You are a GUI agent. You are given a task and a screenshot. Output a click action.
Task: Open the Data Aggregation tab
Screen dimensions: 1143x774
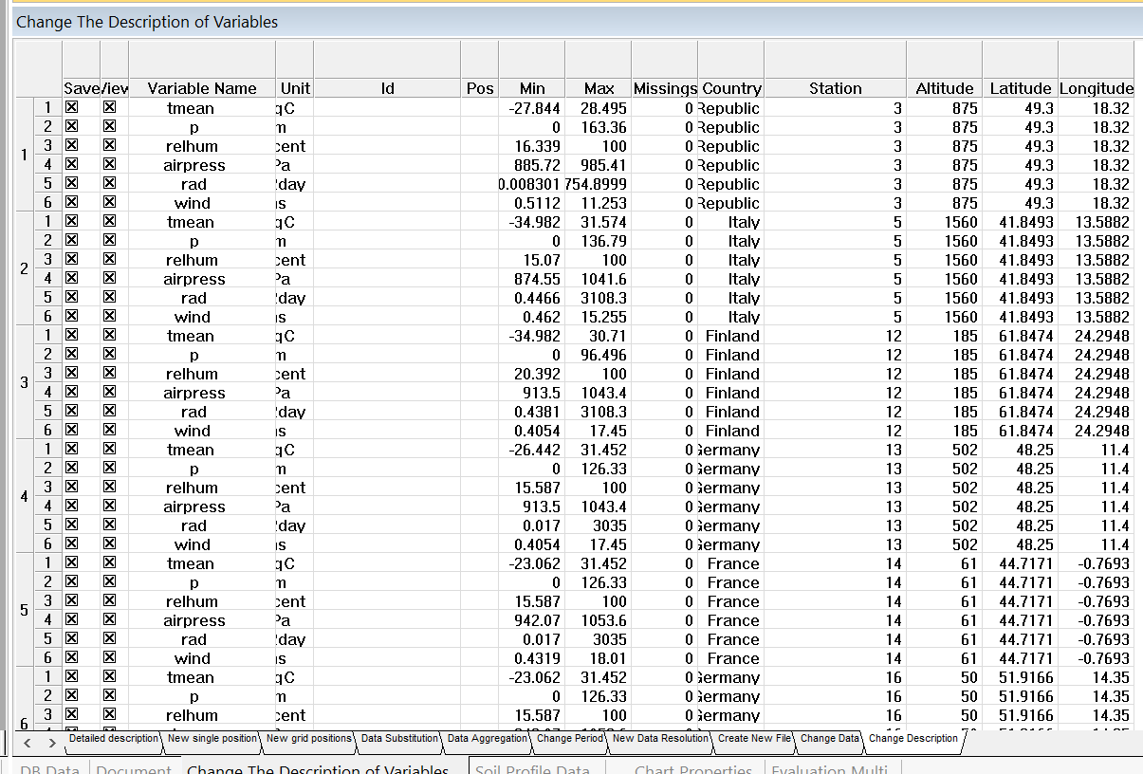[x=487, y=738]
